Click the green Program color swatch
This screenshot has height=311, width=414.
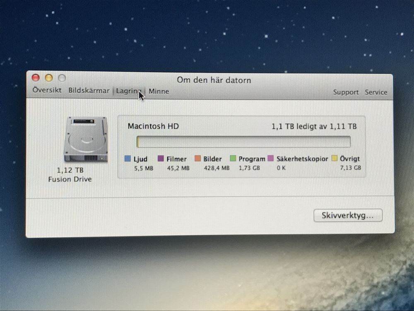(x=233, y=158)
